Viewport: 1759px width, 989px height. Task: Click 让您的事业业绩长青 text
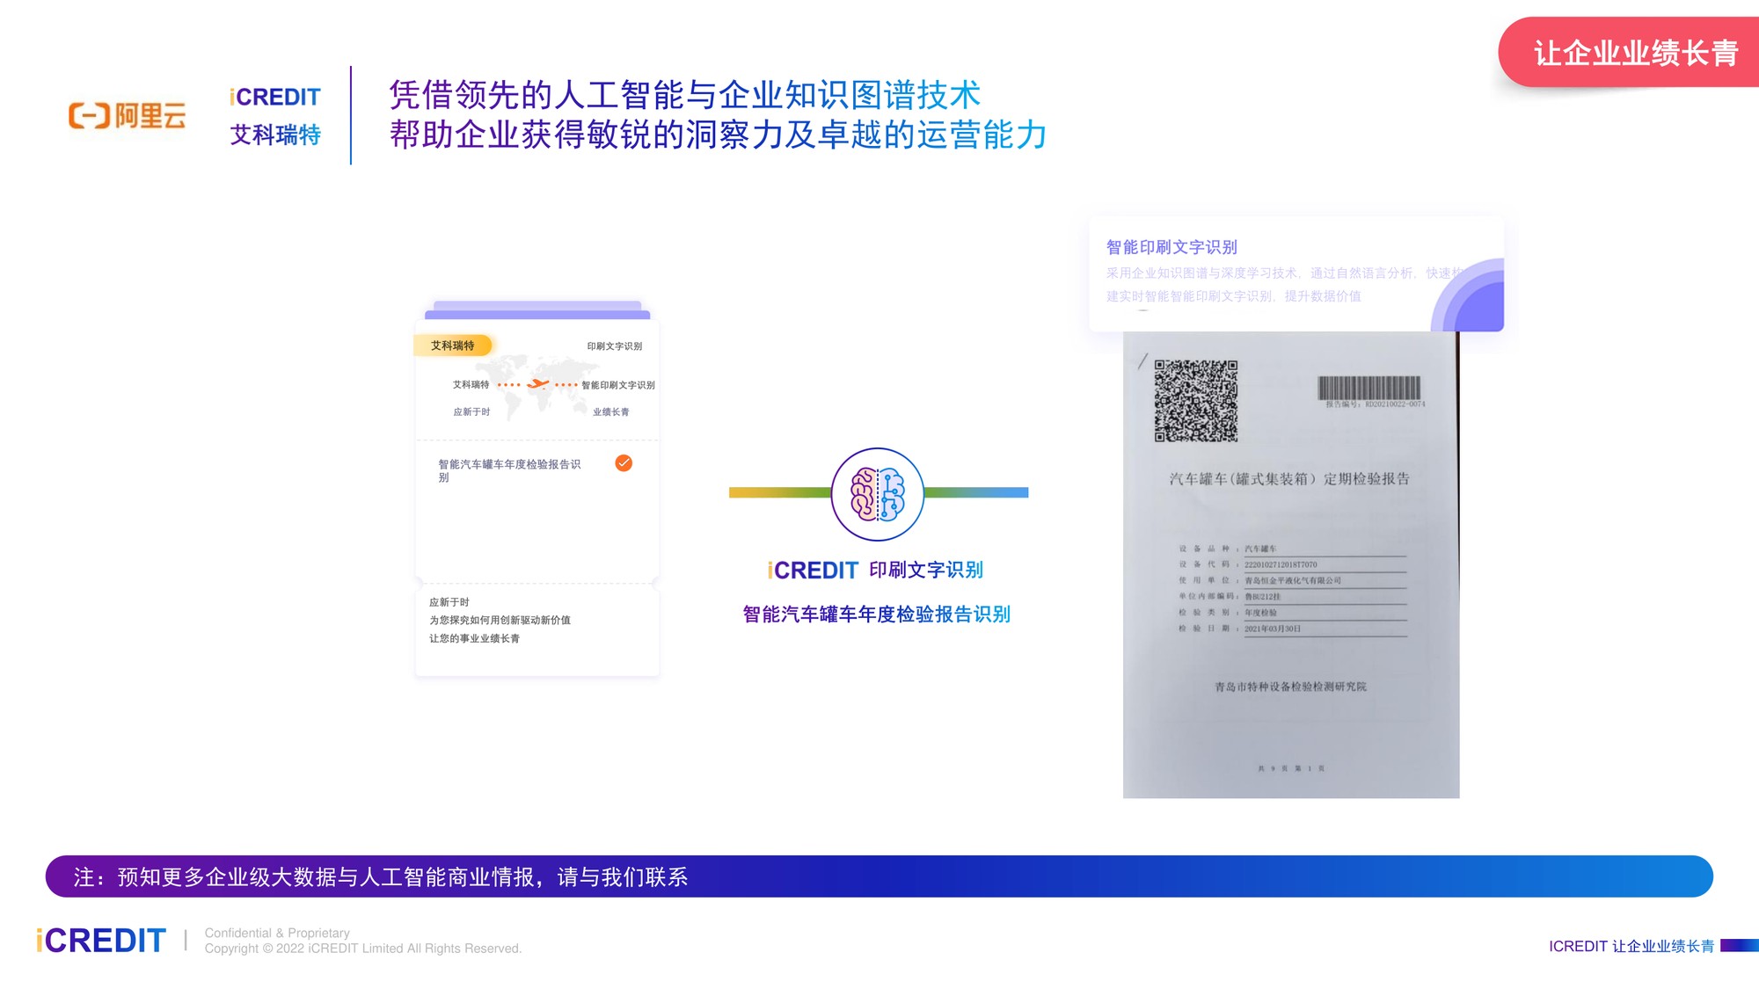pos(474,638)
